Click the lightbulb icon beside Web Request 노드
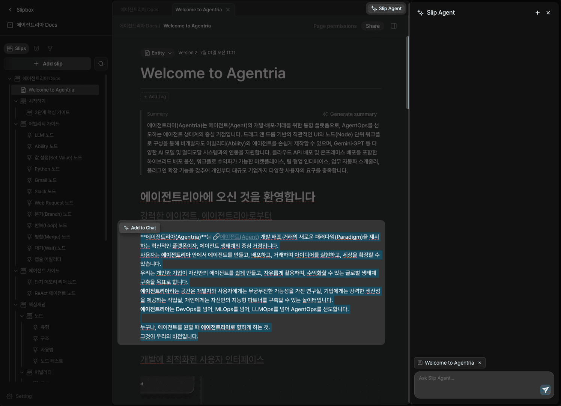561x406 pixels. click(29, 203)
